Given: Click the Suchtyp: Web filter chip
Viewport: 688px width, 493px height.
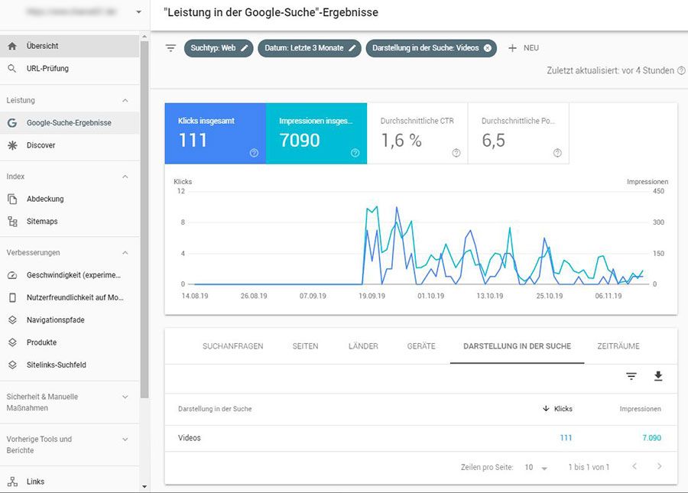Looking at the screenshot, I should (219, 48).
